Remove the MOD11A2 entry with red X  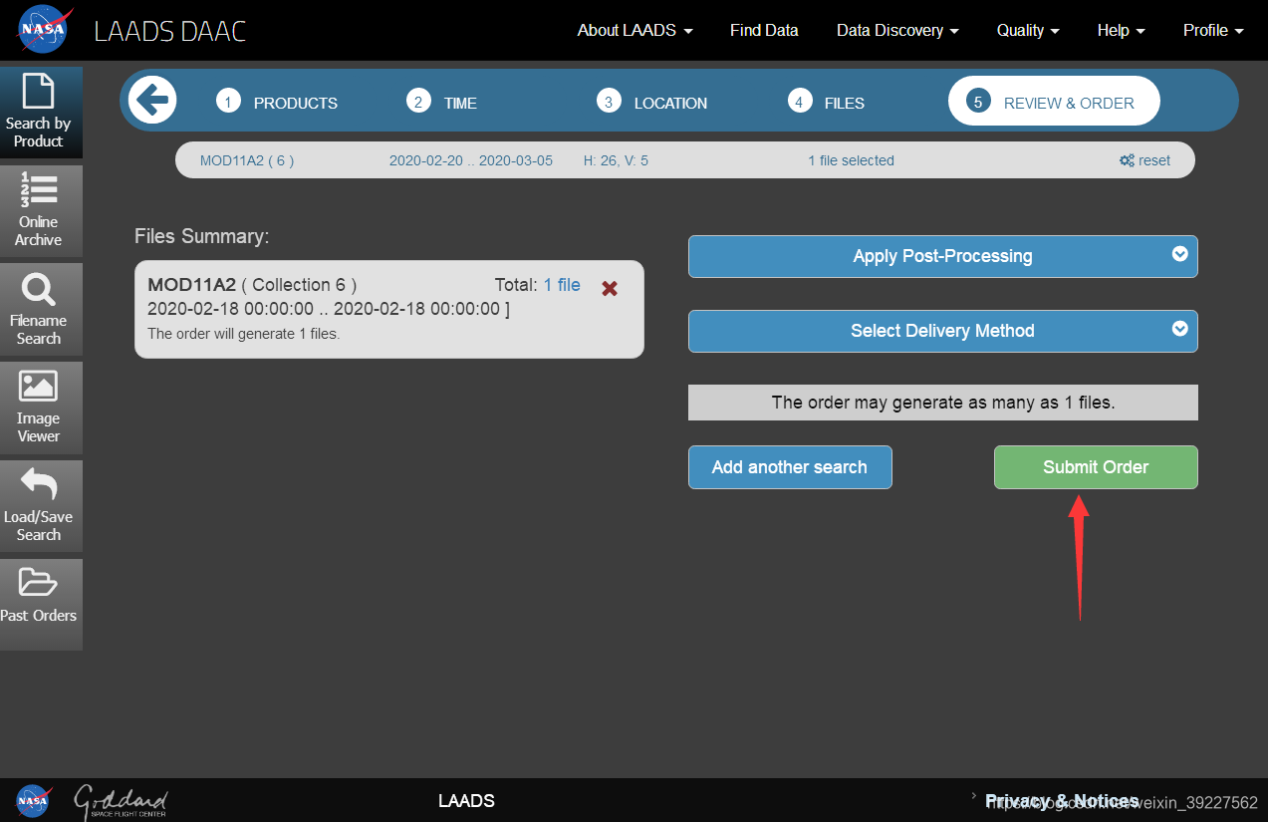(x=610, y=288)
